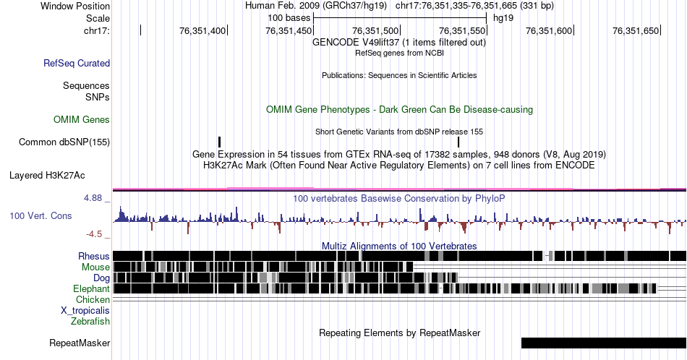Click the 76,351,650 ruler coordinate
The image size is (687, 360).
636,30
